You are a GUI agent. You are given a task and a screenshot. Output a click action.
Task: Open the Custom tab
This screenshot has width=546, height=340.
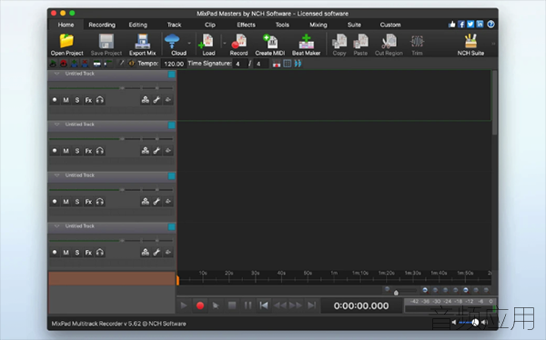coord(390,25)
